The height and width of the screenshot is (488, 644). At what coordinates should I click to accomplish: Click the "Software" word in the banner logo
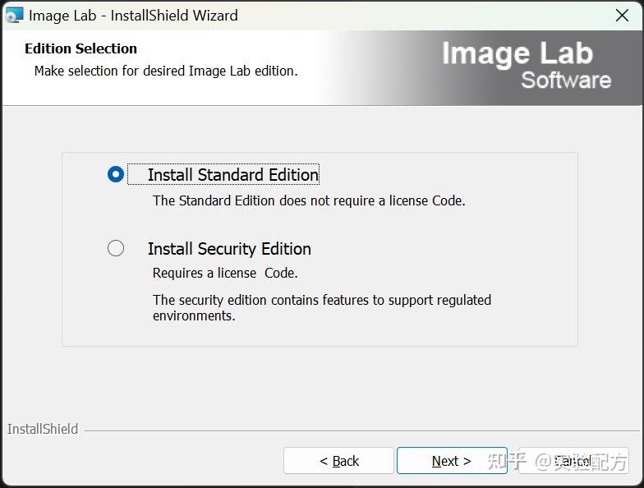[566, 81]
